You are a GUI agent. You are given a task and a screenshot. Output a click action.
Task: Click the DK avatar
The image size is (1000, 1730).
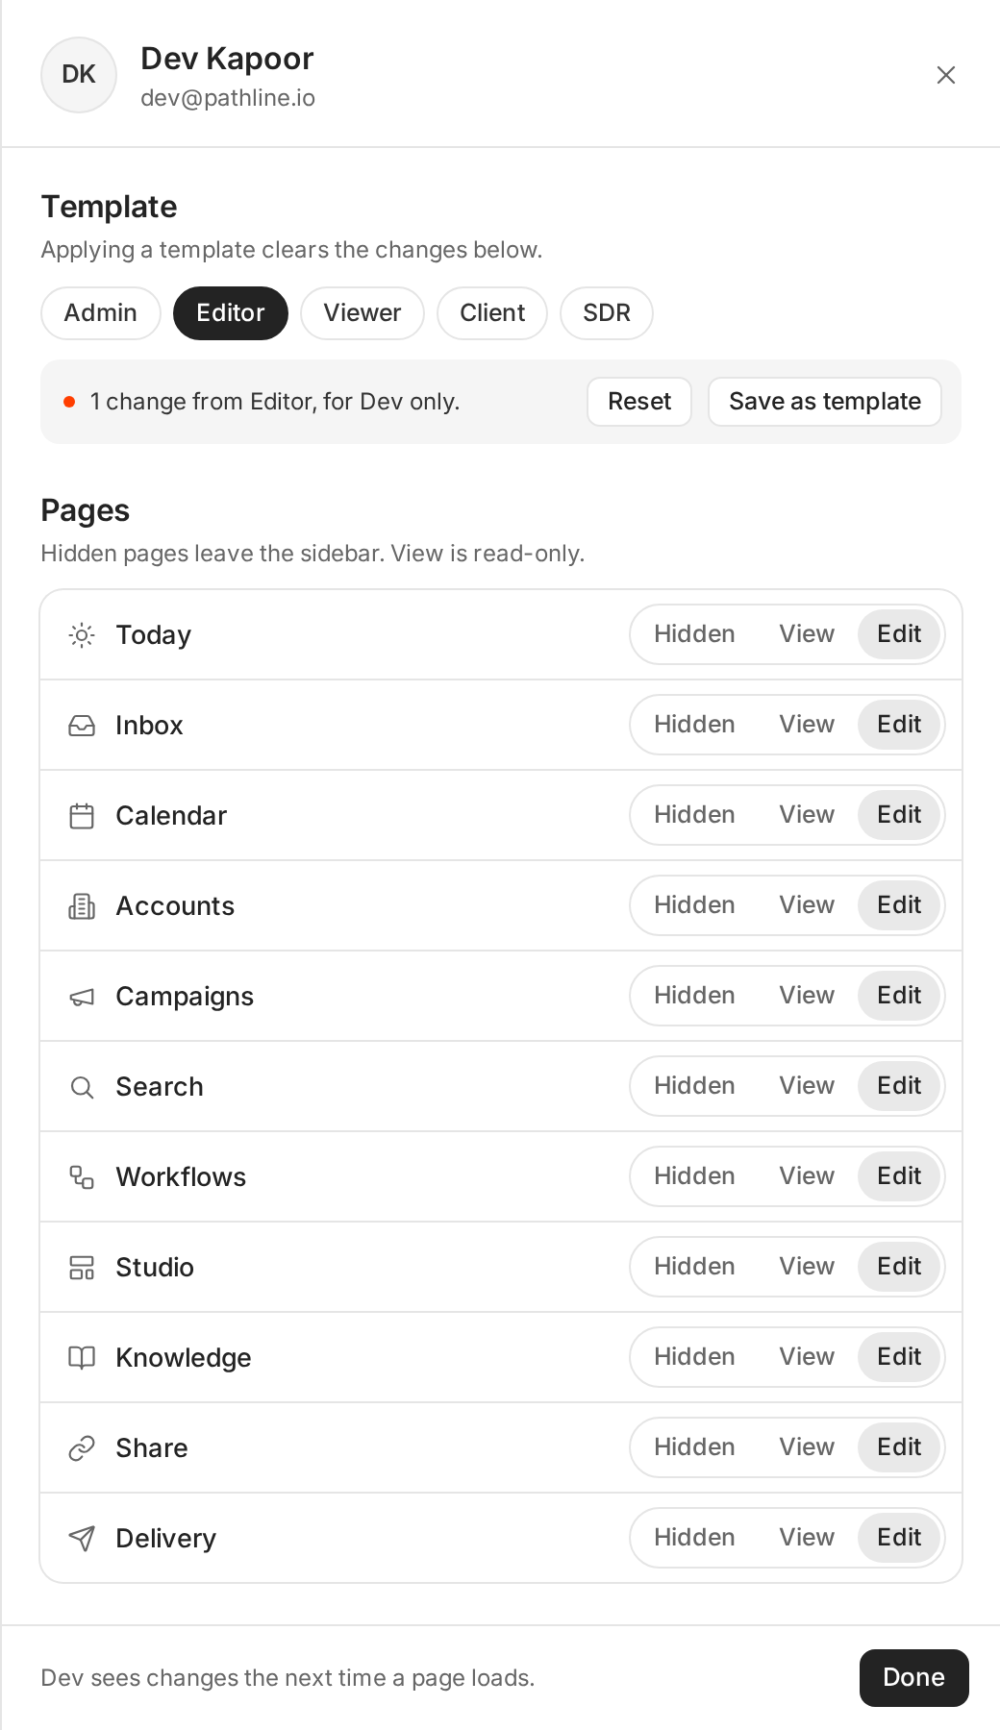79,75
